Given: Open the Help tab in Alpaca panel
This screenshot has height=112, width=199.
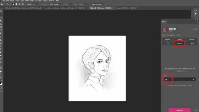Looking at the screenshot, I should (178, 35).
